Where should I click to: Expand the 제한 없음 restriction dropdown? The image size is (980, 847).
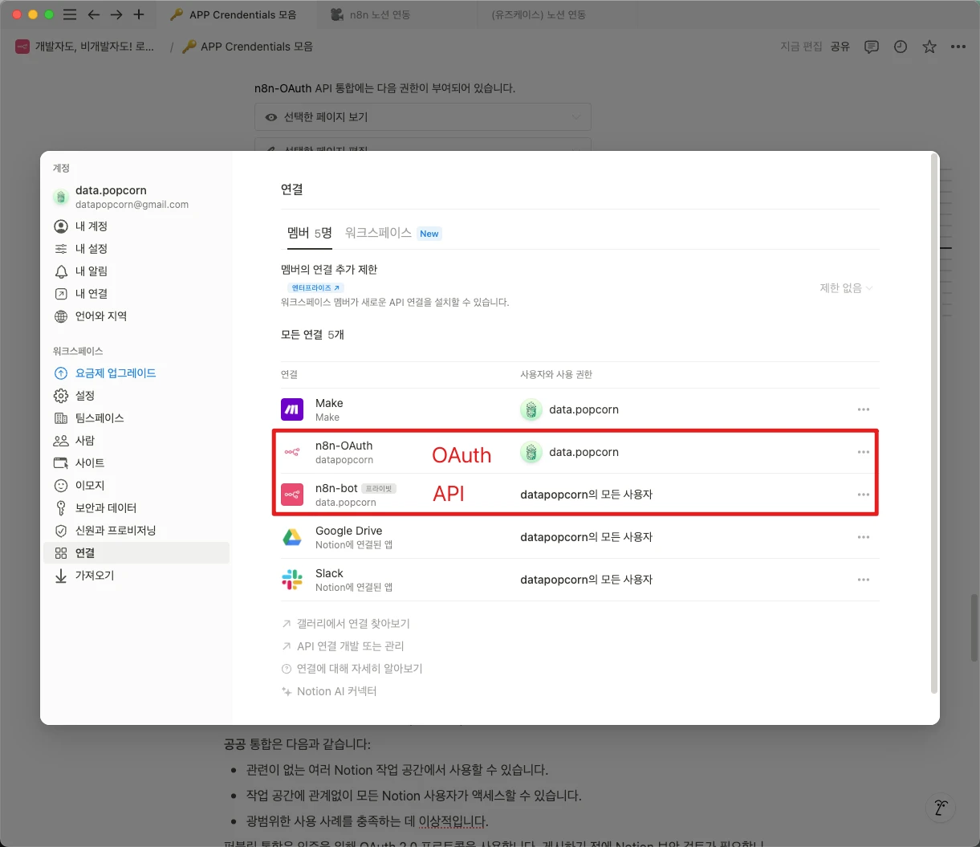click(x=845, y=288)
